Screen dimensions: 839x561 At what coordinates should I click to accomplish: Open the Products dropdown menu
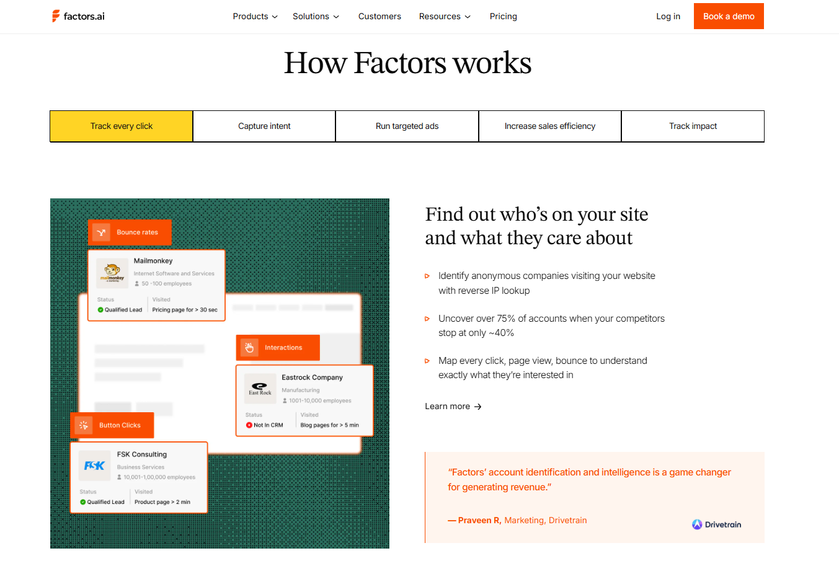tap(255, 16)
